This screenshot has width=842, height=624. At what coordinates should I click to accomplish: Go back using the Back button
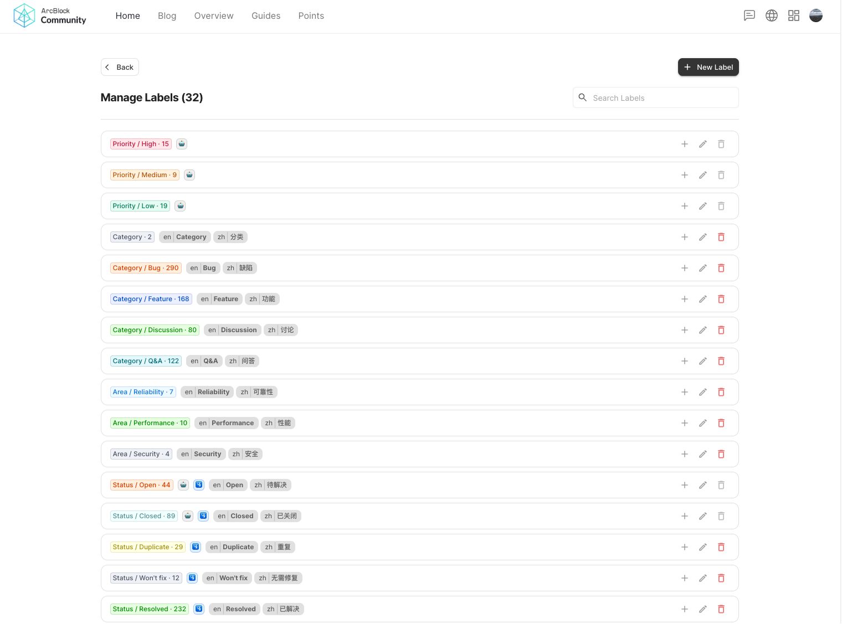pos(120,67)
